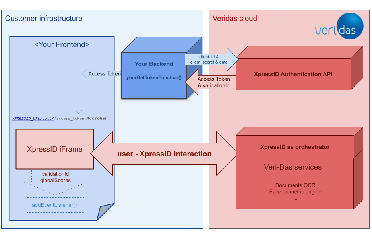Click the client_id & client_secret & data label

(209, 60)
